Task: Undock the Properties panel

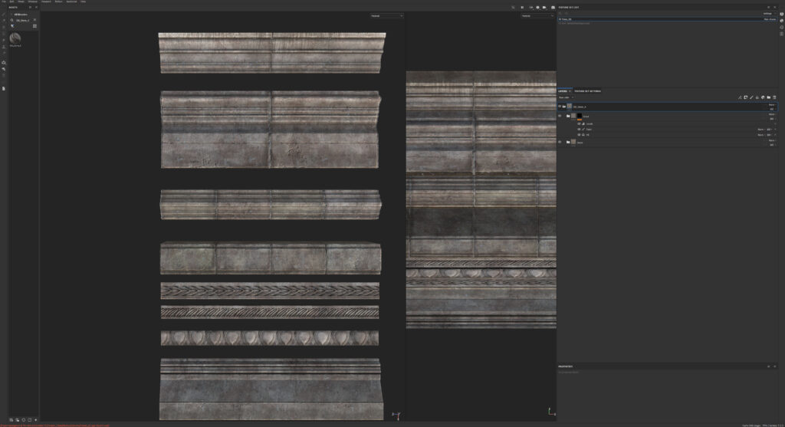Action: pos(768,366)
